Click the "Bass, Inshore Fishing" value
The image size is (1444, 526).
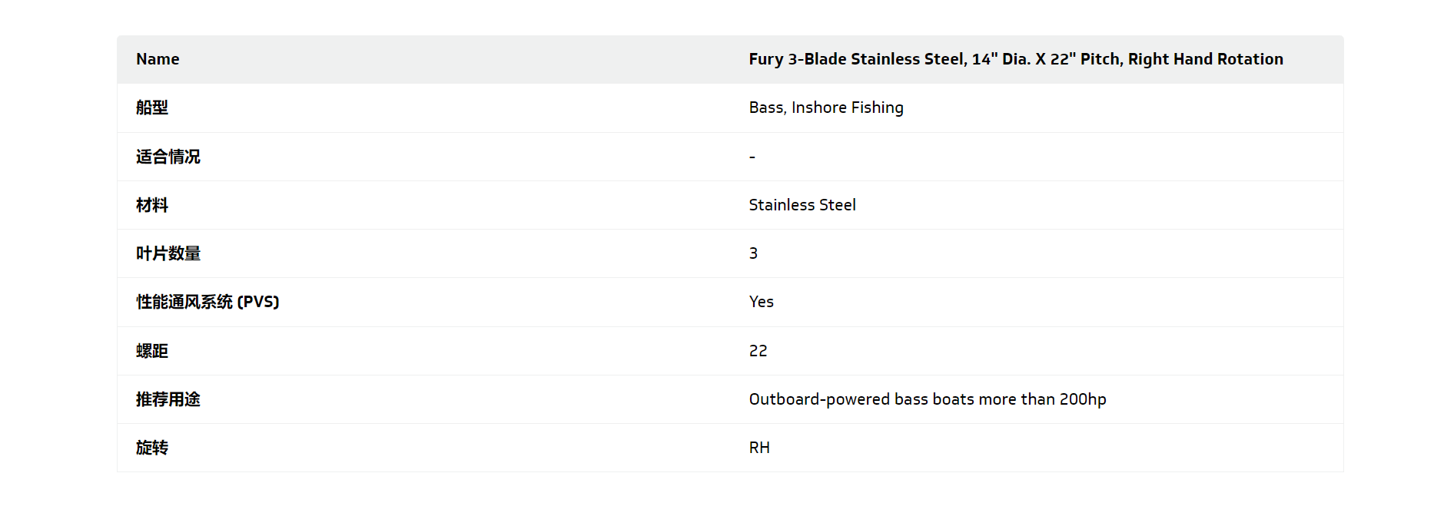pos(826,108)
